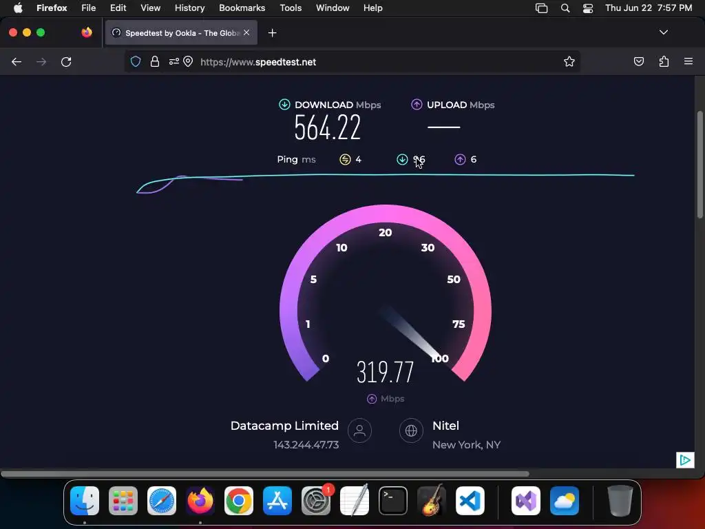
Task: Open the File menu
Action: coord(89,8)
